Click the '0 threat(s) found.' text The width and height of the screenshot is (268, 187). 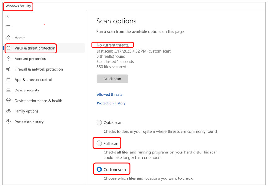point(111,56)
